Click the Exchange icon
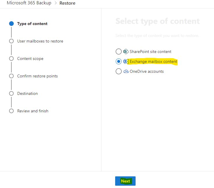 pyautogui.click(x=126, y=61)
